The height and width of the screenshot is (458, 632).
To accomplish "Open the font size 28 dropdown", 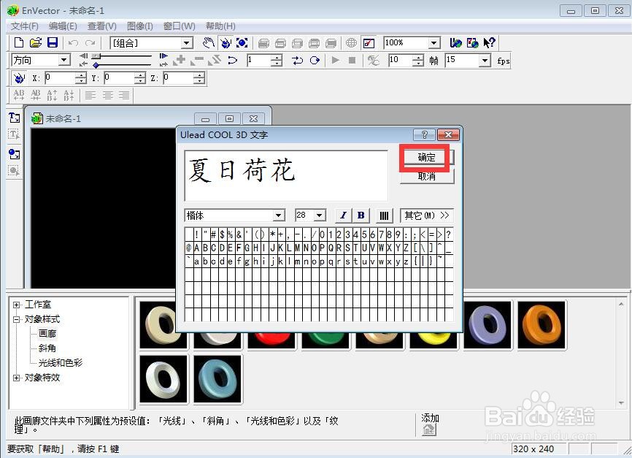I will pos(320,215).
